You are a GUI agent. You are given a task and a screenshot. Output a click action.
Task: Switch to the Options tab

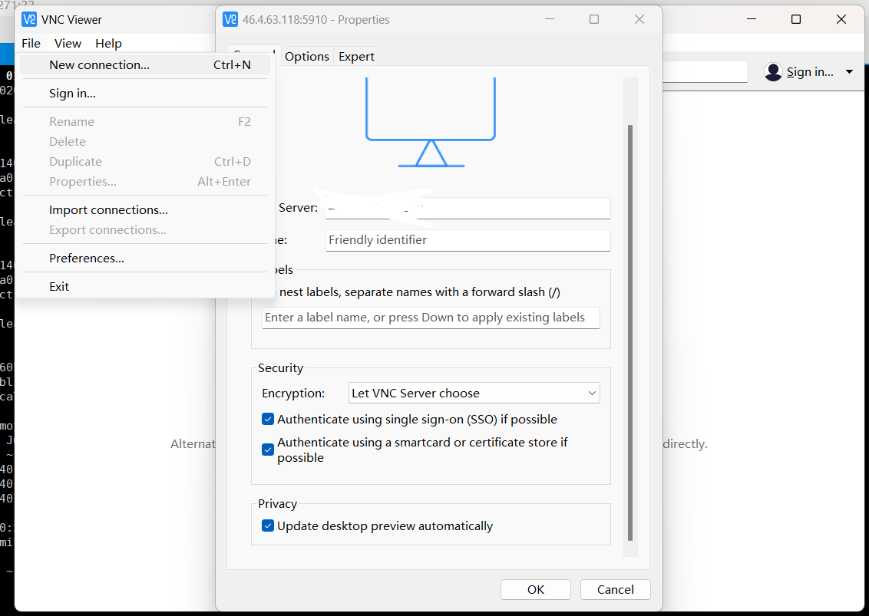(306, 57)
